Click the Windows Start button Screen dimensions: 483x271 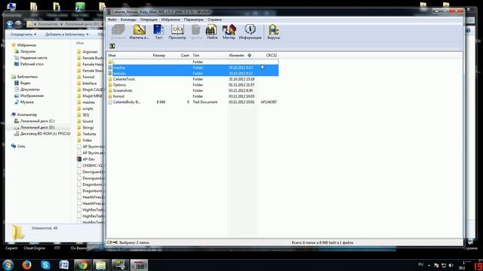[8, 265]
